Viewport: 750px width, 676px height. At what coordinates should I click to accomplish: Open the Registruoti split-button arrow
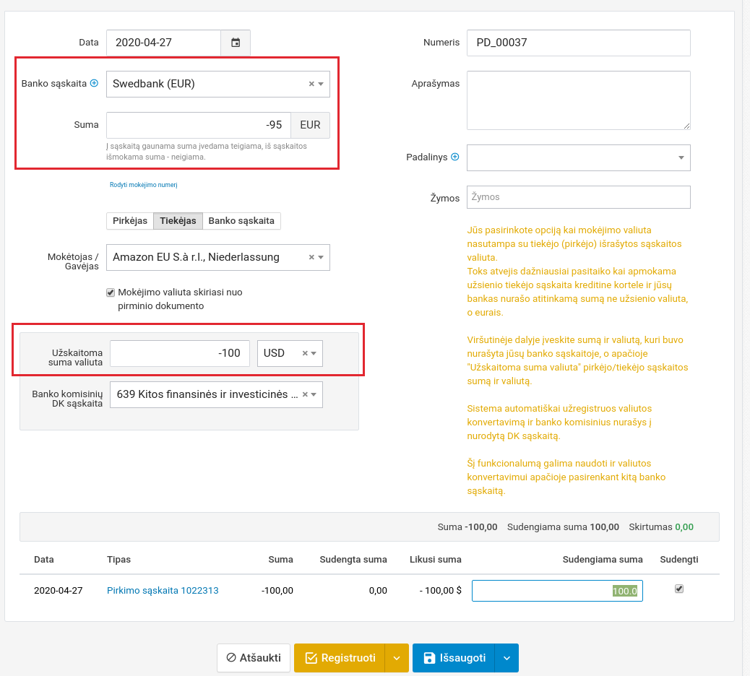(x=396, y=658)
